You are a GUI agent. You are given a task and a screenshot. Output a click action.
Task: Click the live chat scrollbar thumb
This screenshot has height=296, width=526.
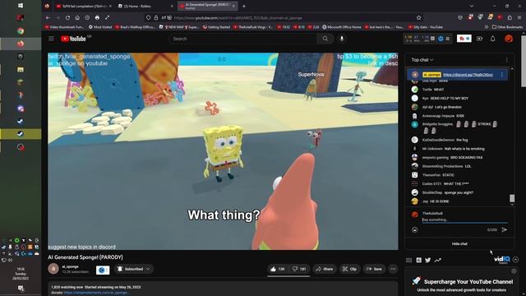tap(512, 198)
